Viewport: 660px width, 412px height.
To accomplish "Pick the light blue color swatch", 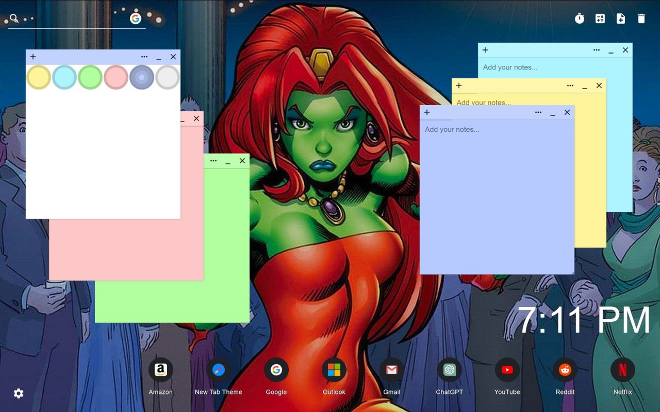I will 64,77.
